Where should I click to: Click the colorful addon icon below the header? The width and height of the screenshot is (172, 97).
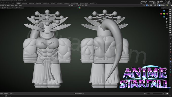pyautogui.click(x=80, y=8)
